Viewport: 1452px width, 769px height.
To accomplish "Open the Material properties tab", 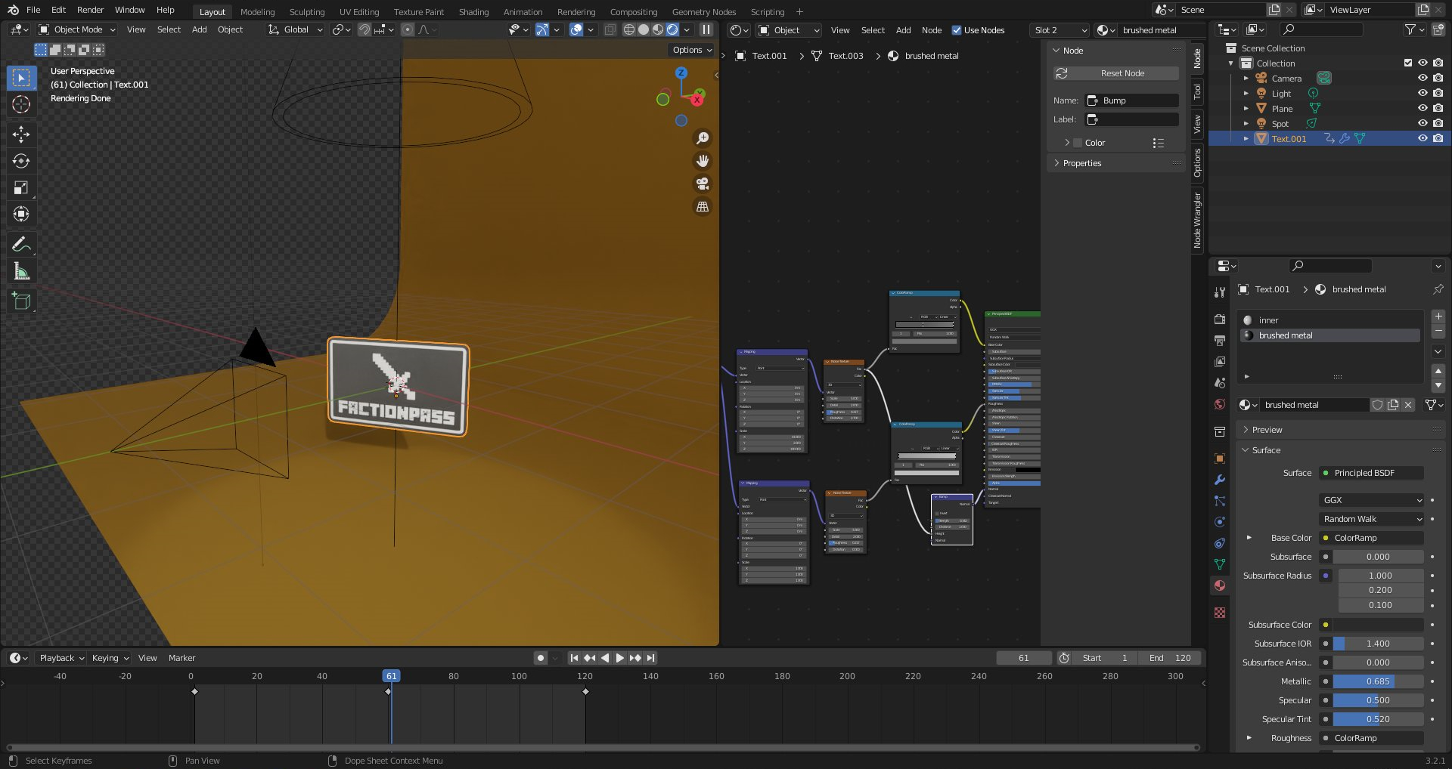I will pyautogui.click(x=1219, y=585).
